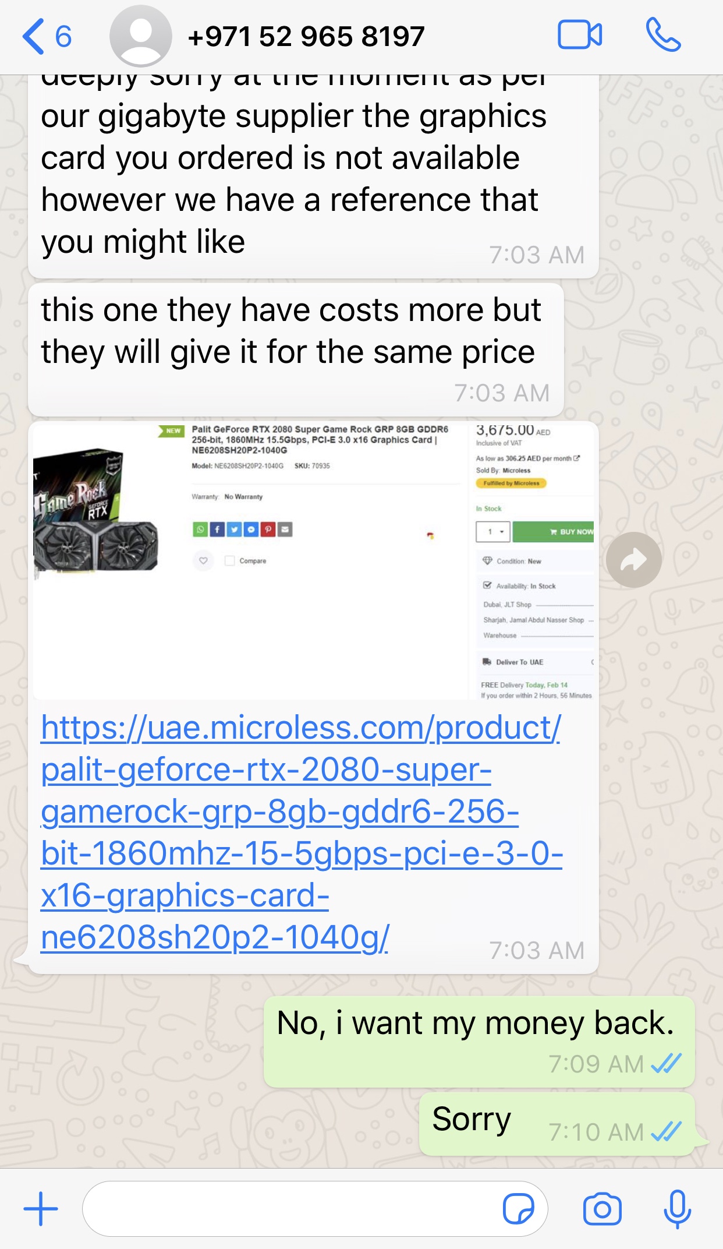Open the Palit RTX 2080 preview image
Image resolution: width=723 pixels, height=1249 pixels.
click(x=314, y=560)
